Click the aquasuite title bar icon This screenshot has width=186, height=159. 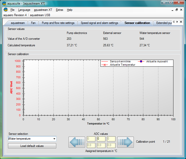click(x=4, y=4)
